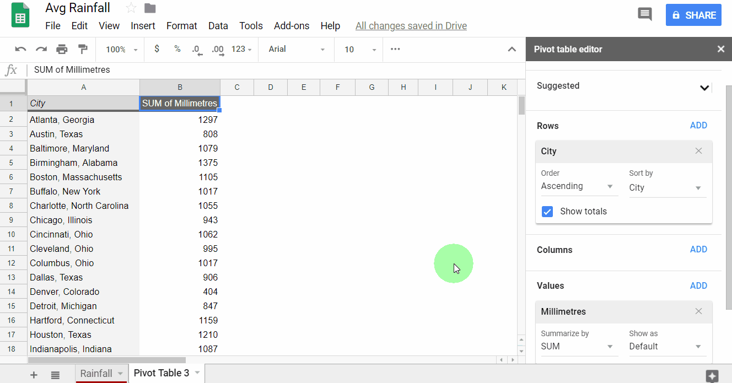Select row 10 header
732x383 pixels.
click(13, 234)
